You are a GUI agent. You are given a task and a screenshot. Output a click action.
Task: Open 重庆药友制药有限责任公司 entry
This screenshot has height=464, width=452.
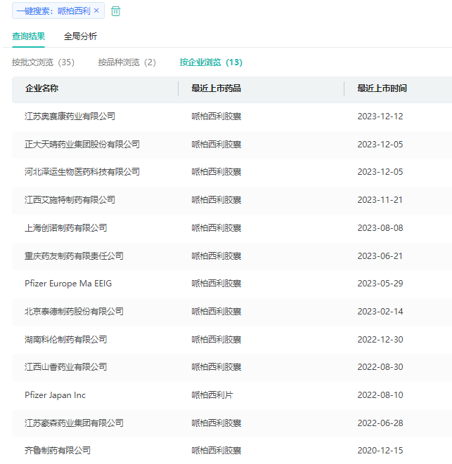click(74, 256)
